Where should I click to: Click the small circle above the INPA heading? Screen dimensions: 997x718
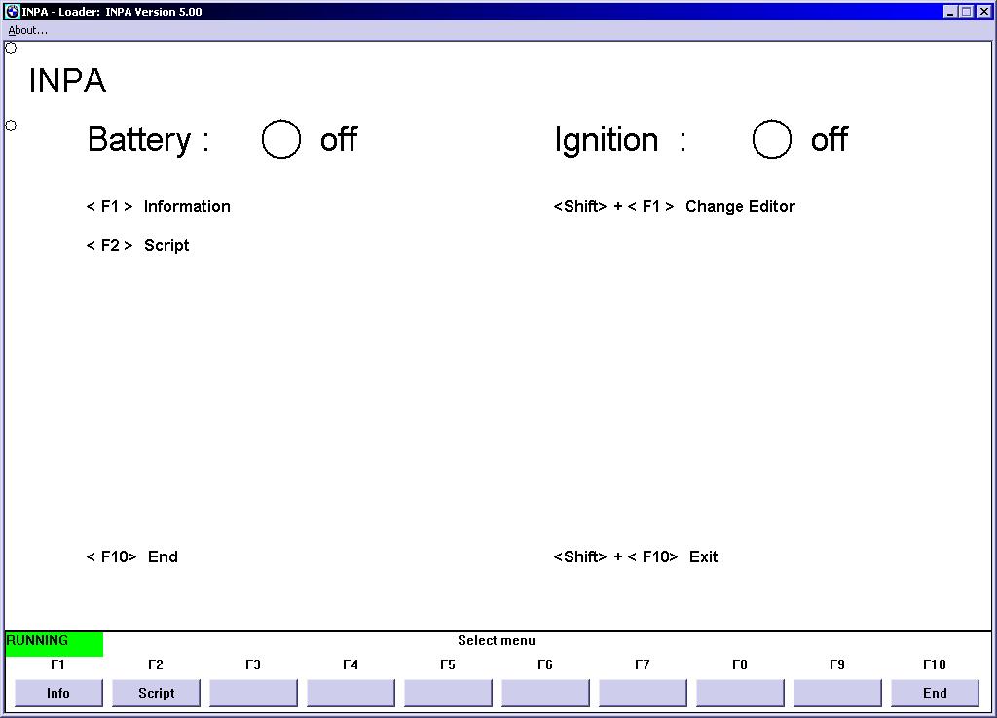(x=11, y=48)
